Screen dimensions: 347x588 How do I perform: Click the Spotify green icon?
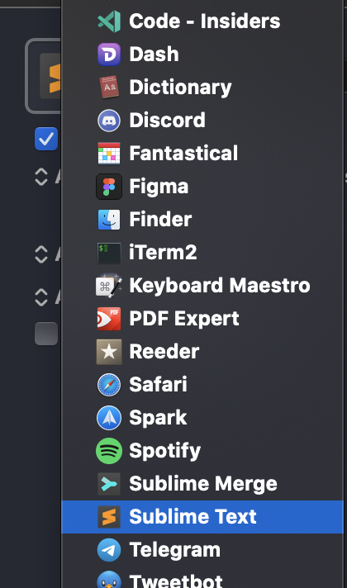[109, 451]
